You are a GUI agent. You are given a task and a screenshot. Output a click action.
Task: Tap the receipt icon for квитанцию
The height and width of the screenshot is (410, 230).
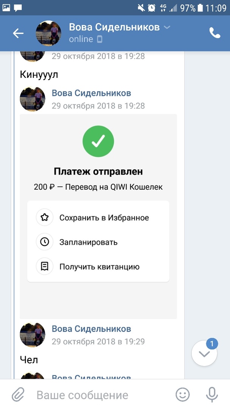click(x=45, y=266)
